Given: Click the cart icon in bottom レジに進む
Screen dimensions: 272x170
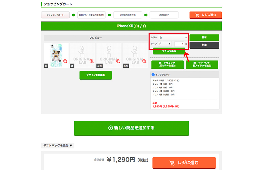Looking at the screenshot, I should pos(172,163).
